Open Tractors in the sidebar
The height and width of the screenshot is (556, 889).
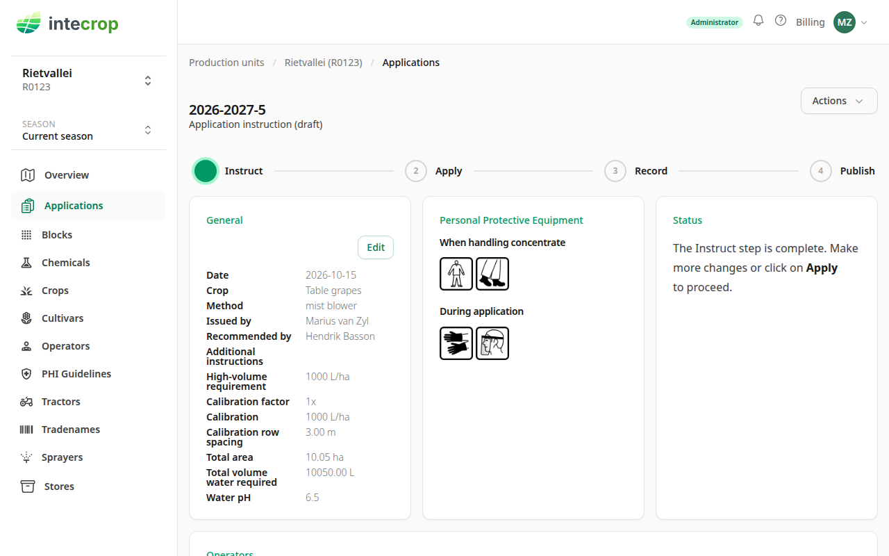pyautogui.click(x=88, y=402)
